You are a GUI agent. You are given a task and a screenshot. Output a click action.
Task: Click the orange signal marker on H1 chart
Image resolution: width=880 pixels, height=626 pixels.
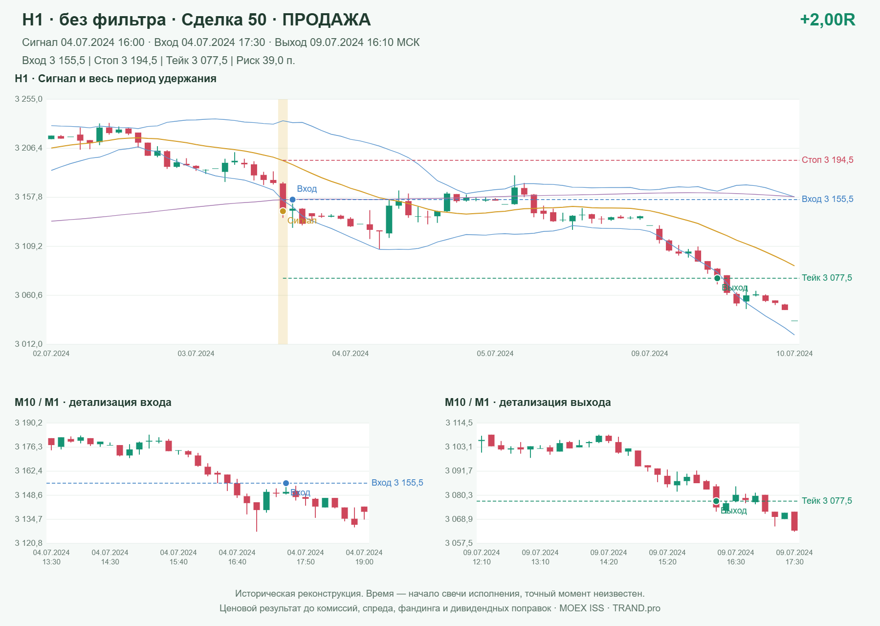point(283,211)
